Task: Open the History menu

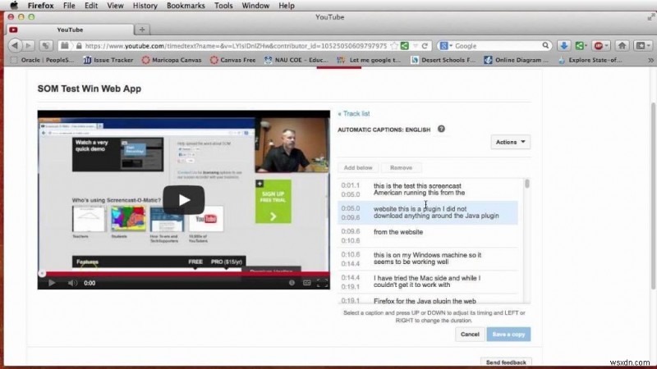Action: coord(145,6)
